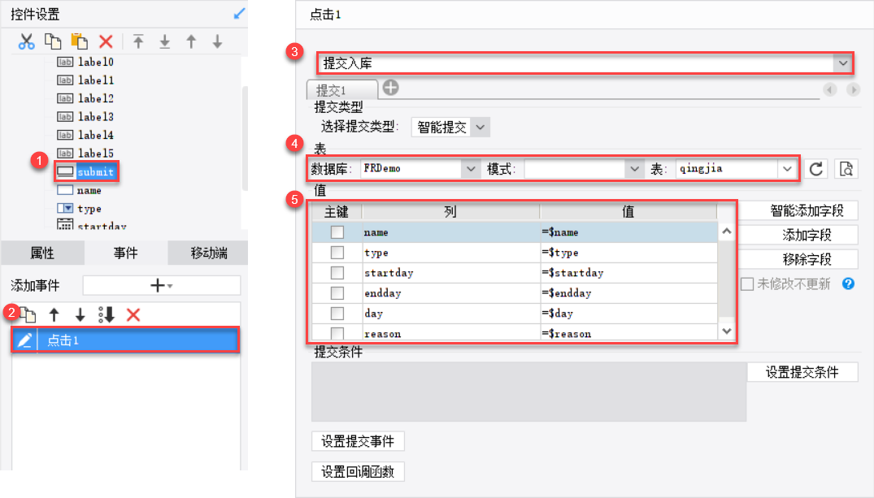874x498 pixels.
Task: Toggle primary key checkbox for name row
Action: click(x=337, y=232)
